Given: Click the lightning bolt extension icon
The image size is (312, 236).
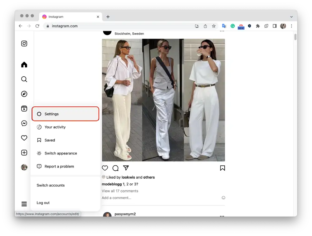Looking at the screenshot, I should [266, 26].
